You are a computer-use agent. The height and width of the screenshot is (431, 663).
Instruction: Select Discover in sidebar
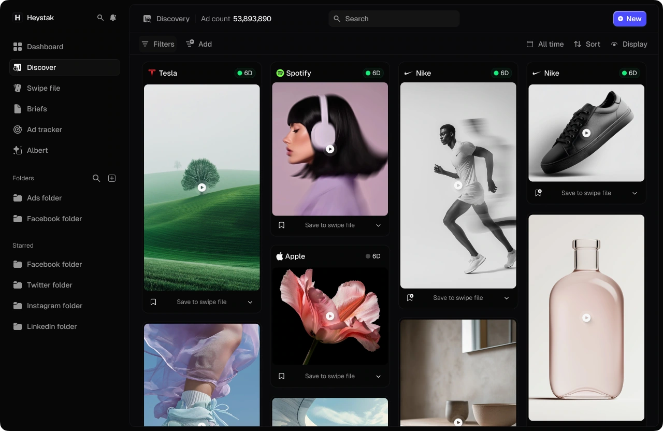(x=65, y=67)
